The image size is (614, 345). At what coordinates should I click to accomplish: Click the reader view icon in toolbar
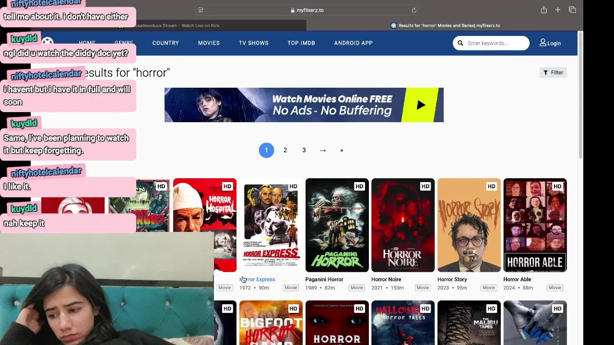tap(201, 10)
